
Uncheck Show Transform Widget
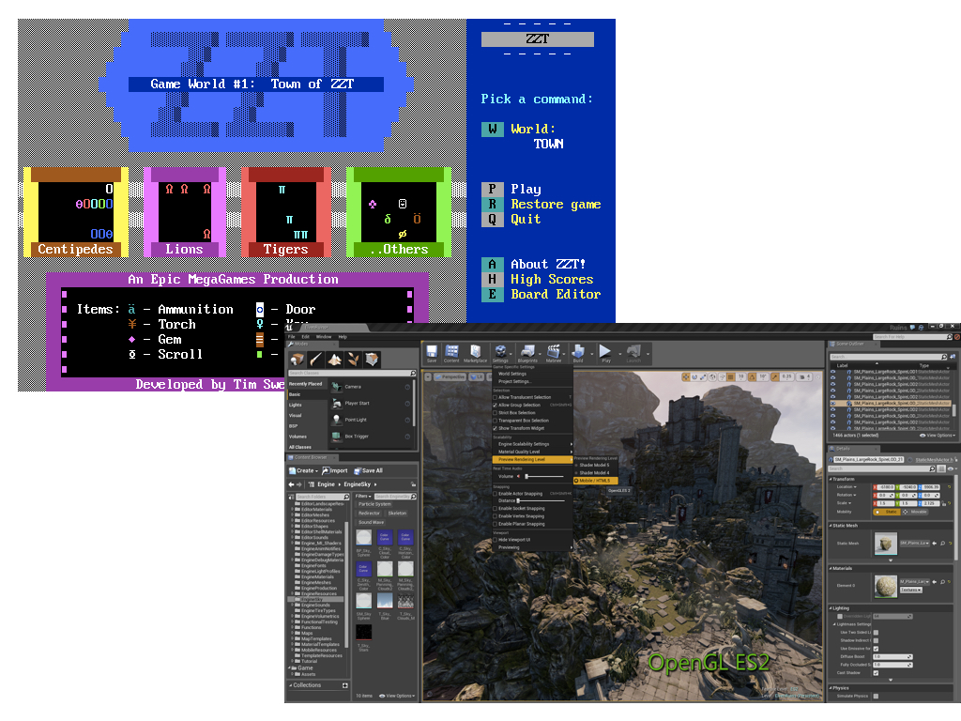coord(496,428)
